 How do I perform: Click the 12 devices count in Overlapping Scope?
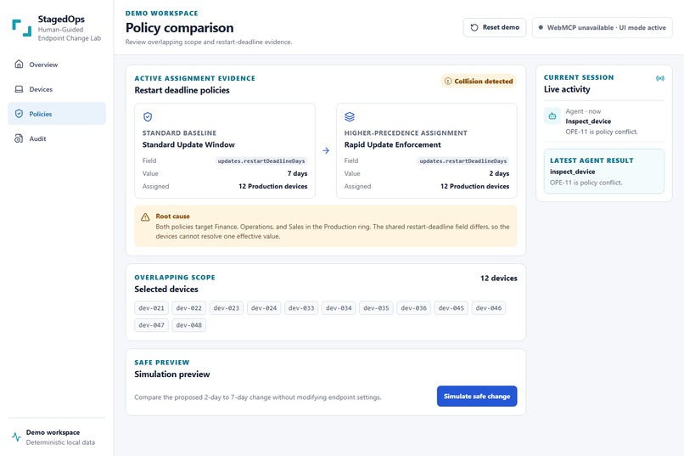(x=499, y=278)
